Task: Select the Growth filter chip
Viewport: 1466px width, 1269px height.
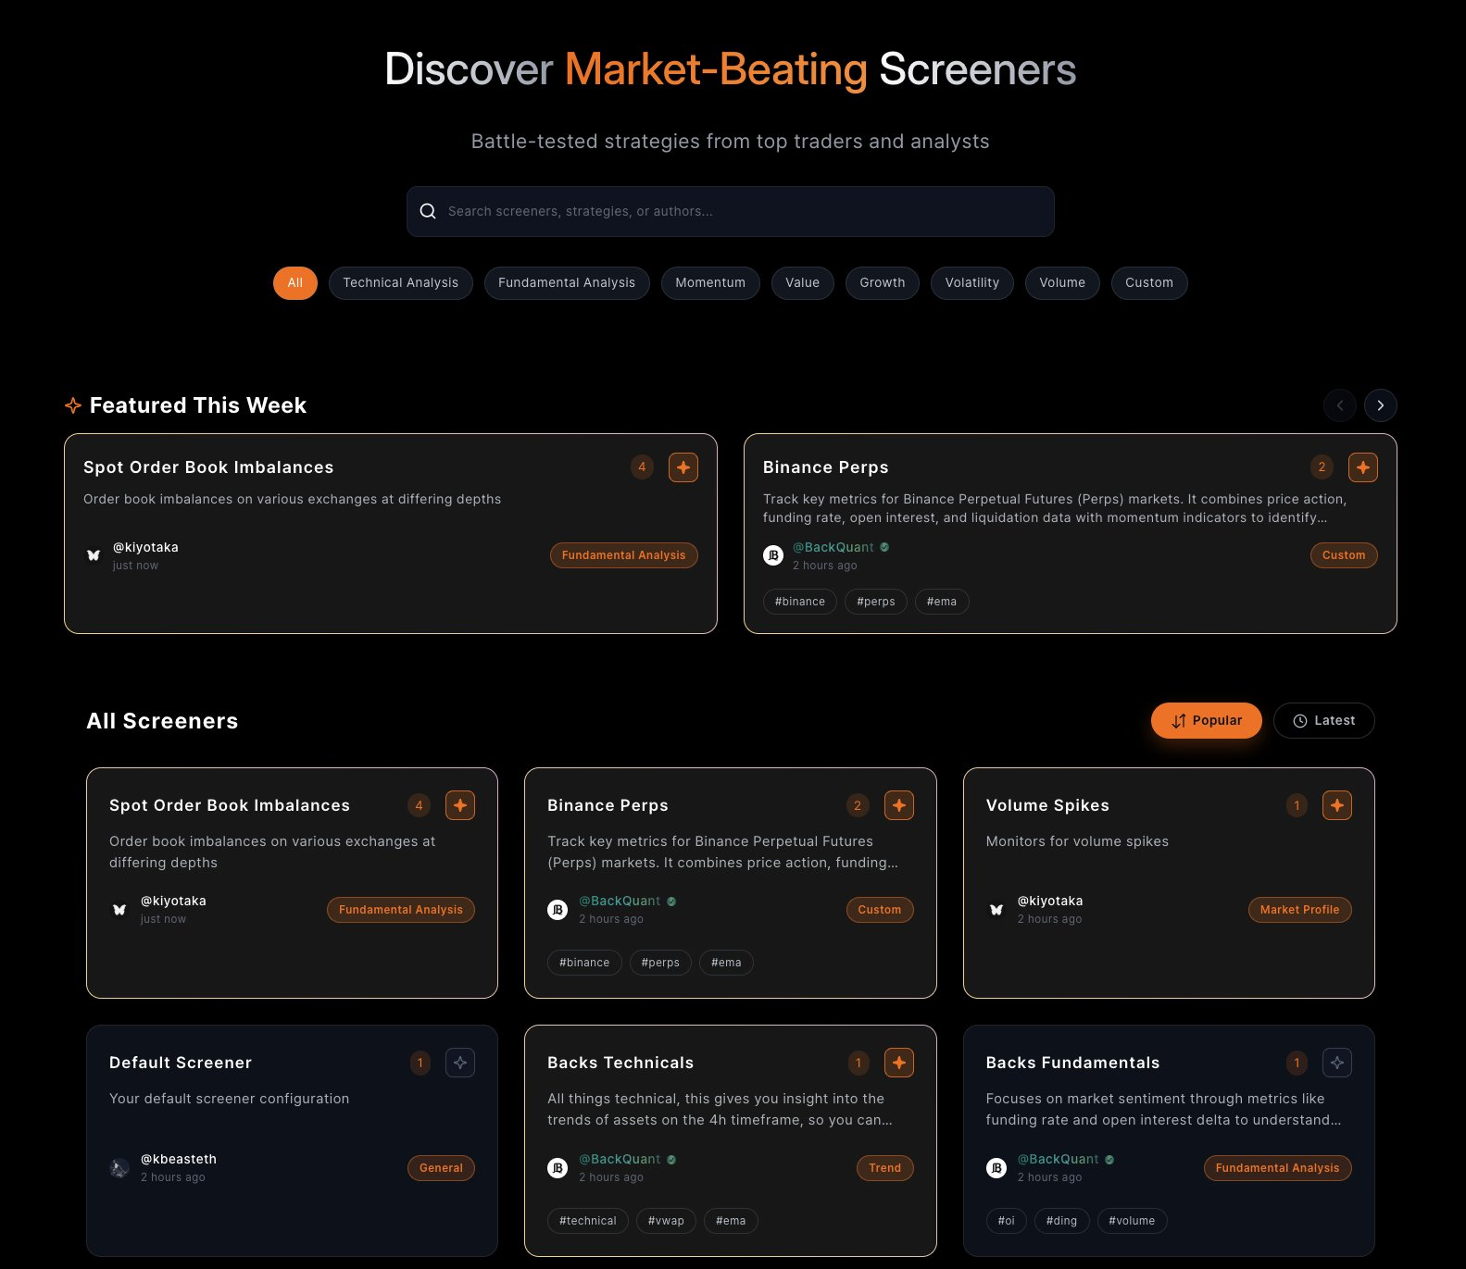Action: (x=883, y=283)
